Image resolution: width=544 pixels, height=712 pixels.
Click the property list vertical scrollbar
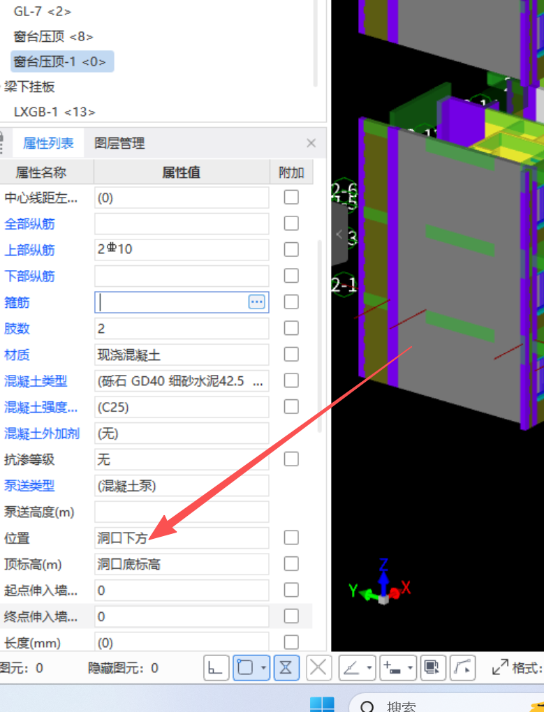coord(320,336)
